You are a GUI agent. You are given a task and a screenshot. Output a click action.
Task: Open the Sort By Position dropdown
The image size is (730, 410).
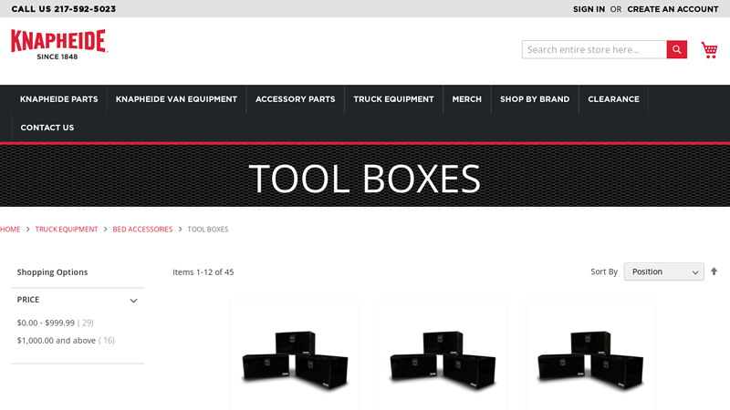(664, 272)
